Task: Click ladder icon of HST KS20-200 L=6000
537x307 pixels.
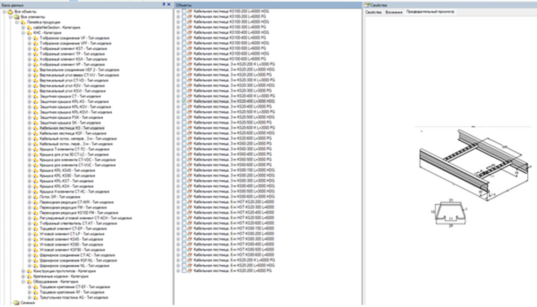Action: (190, 202)
